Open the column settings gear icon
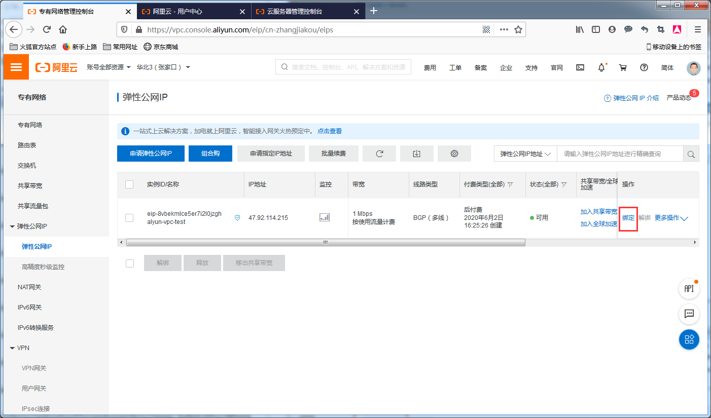 (x=454, y=154)
